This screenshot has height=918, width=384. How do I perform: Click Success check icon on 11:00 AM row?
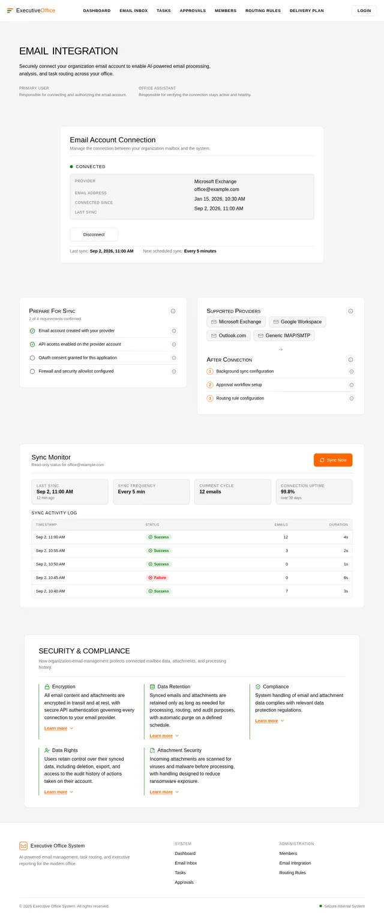pos(151,537)
